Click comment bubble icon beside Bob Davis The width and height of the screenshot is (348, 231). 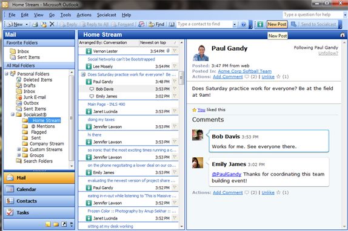(x=92, y=89)
